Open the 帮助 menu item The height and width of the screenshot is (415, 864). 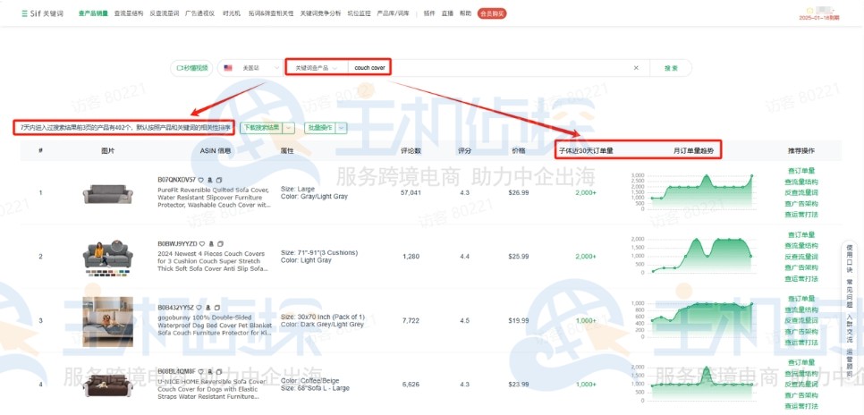click(465, 13)
